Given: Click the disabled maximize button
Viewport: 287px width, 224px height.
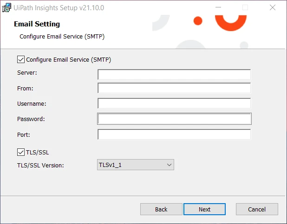Looking at the screenshot, I should 245,7.
